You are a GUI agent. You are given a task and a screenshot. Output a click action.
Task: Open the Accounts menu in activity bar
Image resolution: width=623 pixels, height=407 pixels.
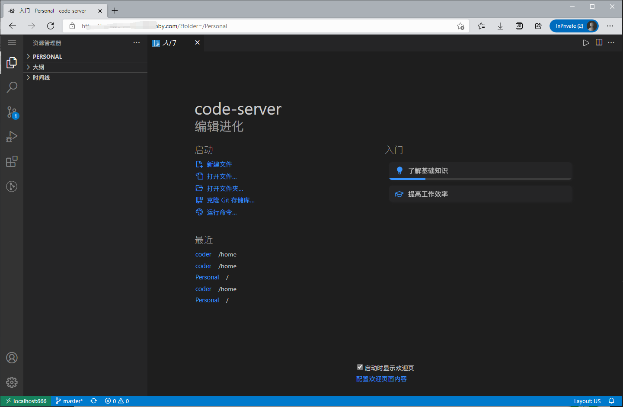tap(12, 358)
